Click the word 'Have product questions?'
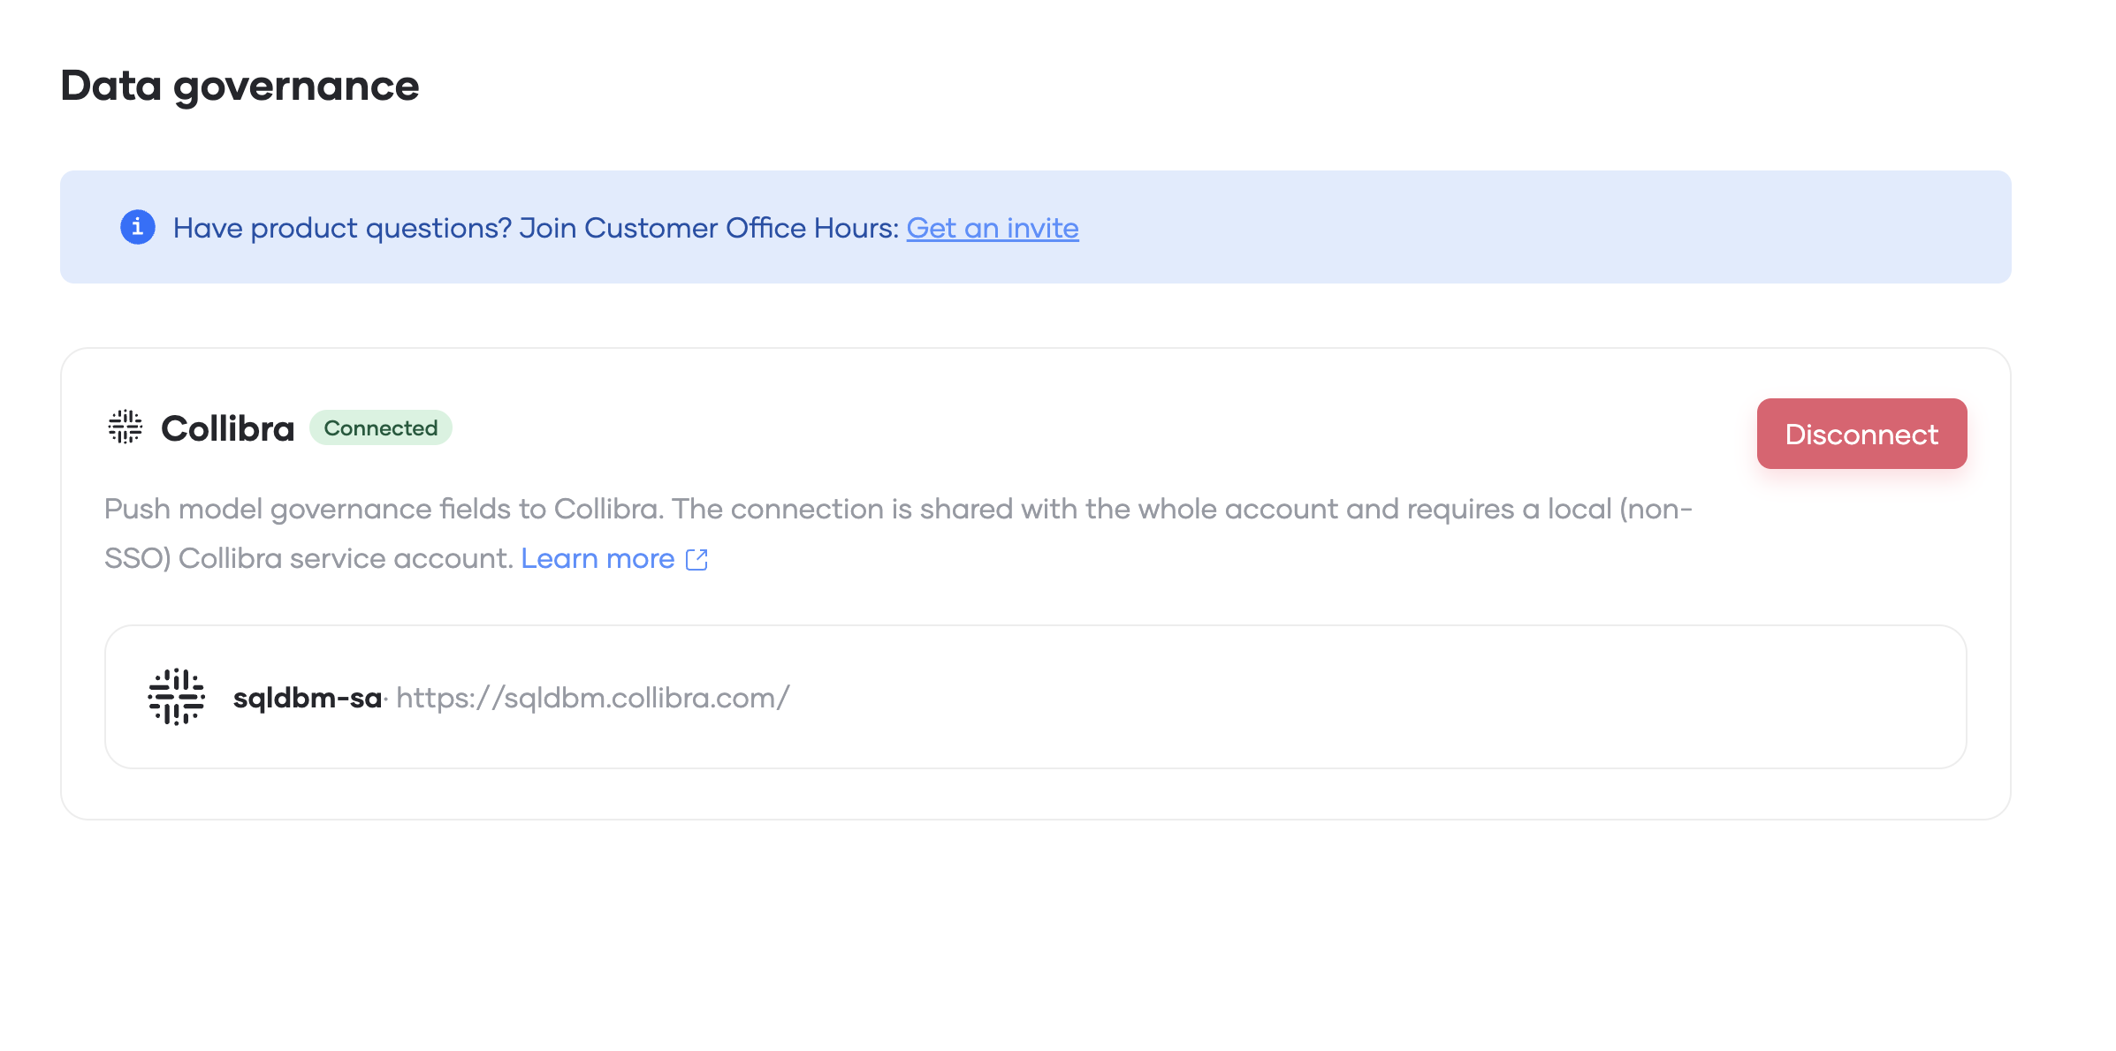Image resolution: width=2116 pixels, height=1051 pixels. coord(343,228)
